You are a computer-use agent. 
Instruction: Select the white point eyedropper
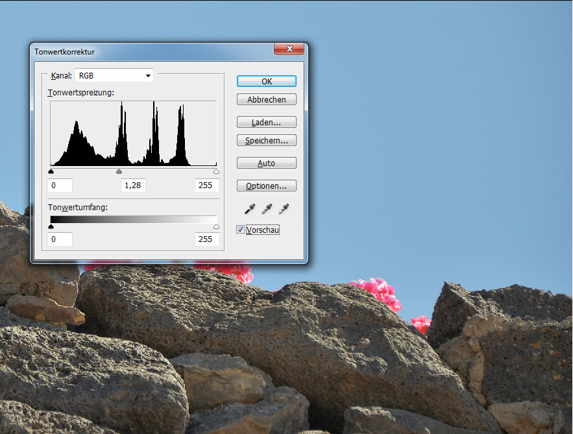pos(284,209)
